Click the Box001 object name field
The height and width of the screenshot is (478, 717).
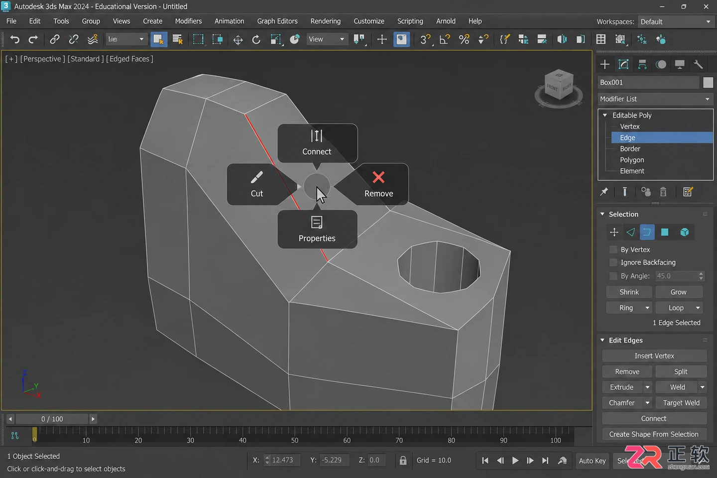point(648,83)
